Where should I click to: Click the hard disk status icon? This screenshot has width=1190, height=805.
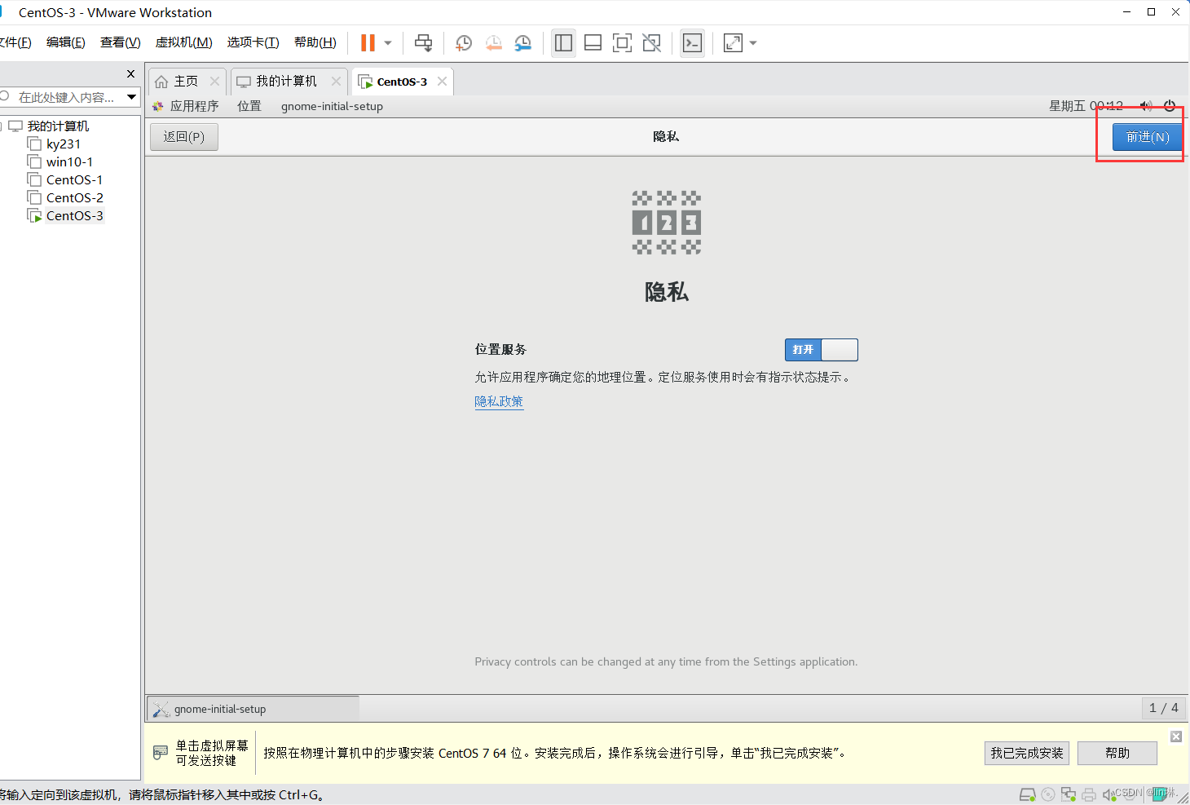pyautogui.click(x=1028, y=794)
